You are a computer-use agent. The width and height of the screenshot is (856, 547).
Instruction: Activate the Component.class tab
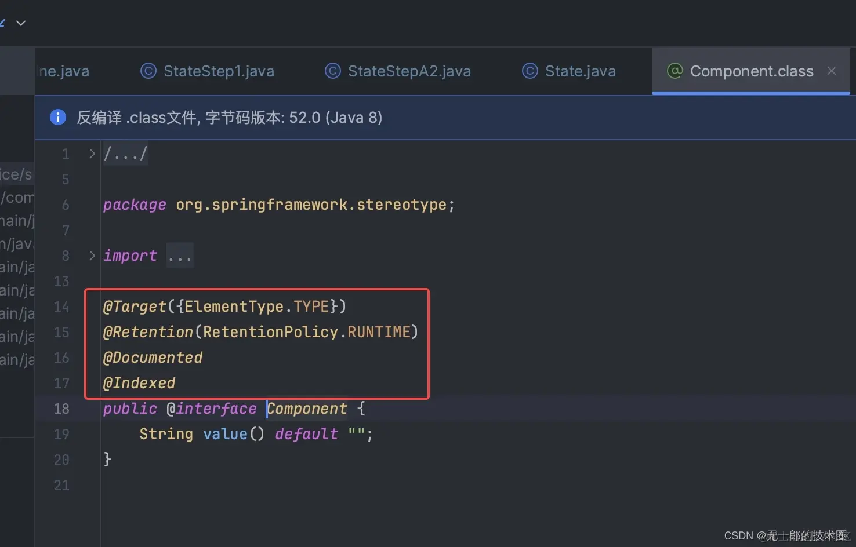click(751, 71)
